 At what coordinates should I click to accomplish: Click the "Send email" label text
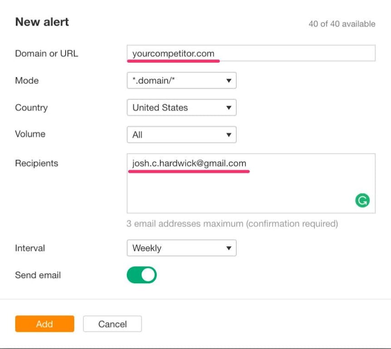[38, 275]
